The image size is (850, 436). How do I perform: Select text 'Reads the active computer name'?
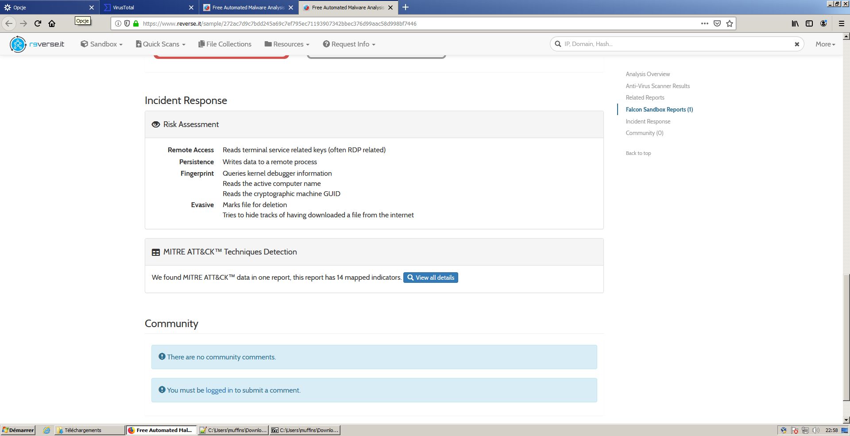click(x=272, y=184)
